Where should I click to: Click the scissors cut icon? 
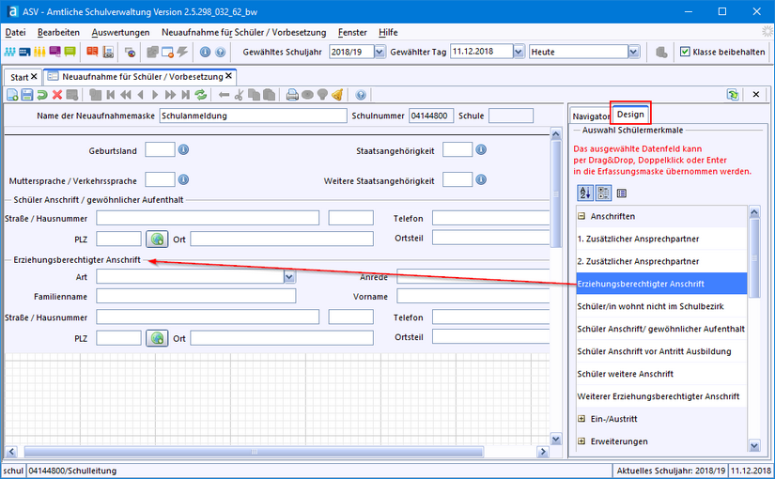[x=240, y=94]
